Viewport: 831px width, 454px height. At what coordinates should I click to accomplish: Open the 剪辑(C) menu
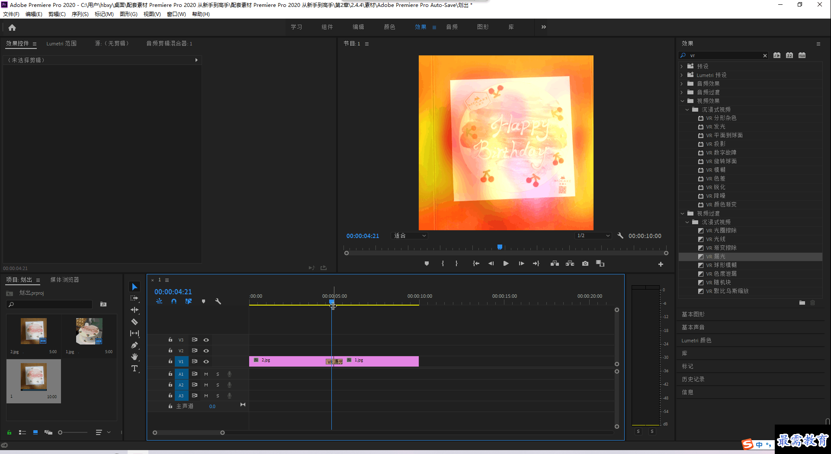tap(57, 14)
